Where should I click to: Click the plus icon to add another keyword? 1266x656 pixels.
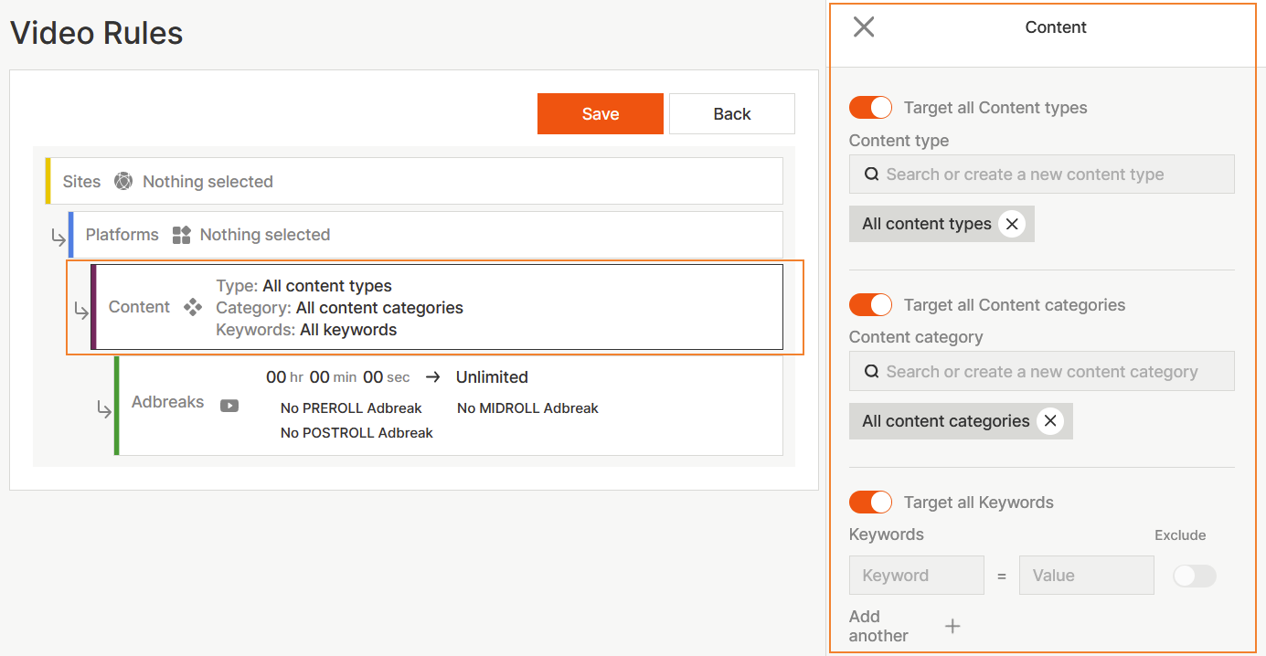click(x=952, y=626)
